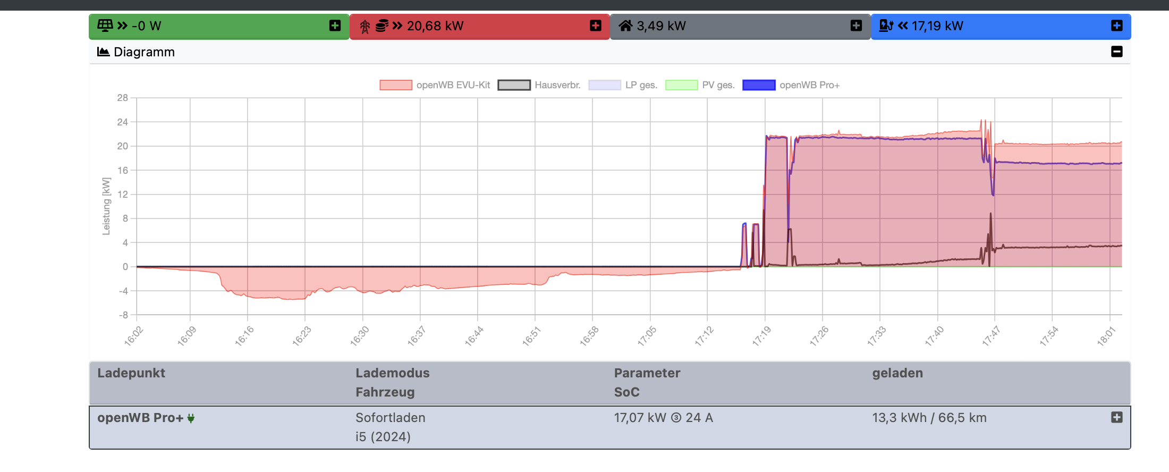This screenshot has height=472, width=1169.
Task: Hide the PV ges. legend series
Action: [x=700, y=85]
